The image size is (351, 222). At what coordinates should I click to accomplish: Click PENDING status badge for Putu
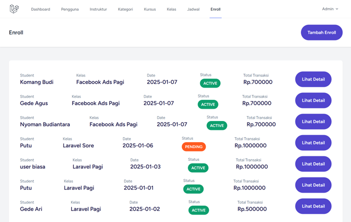(194, 147)
